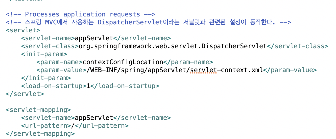Click the opening <param-name> tag

60,62
